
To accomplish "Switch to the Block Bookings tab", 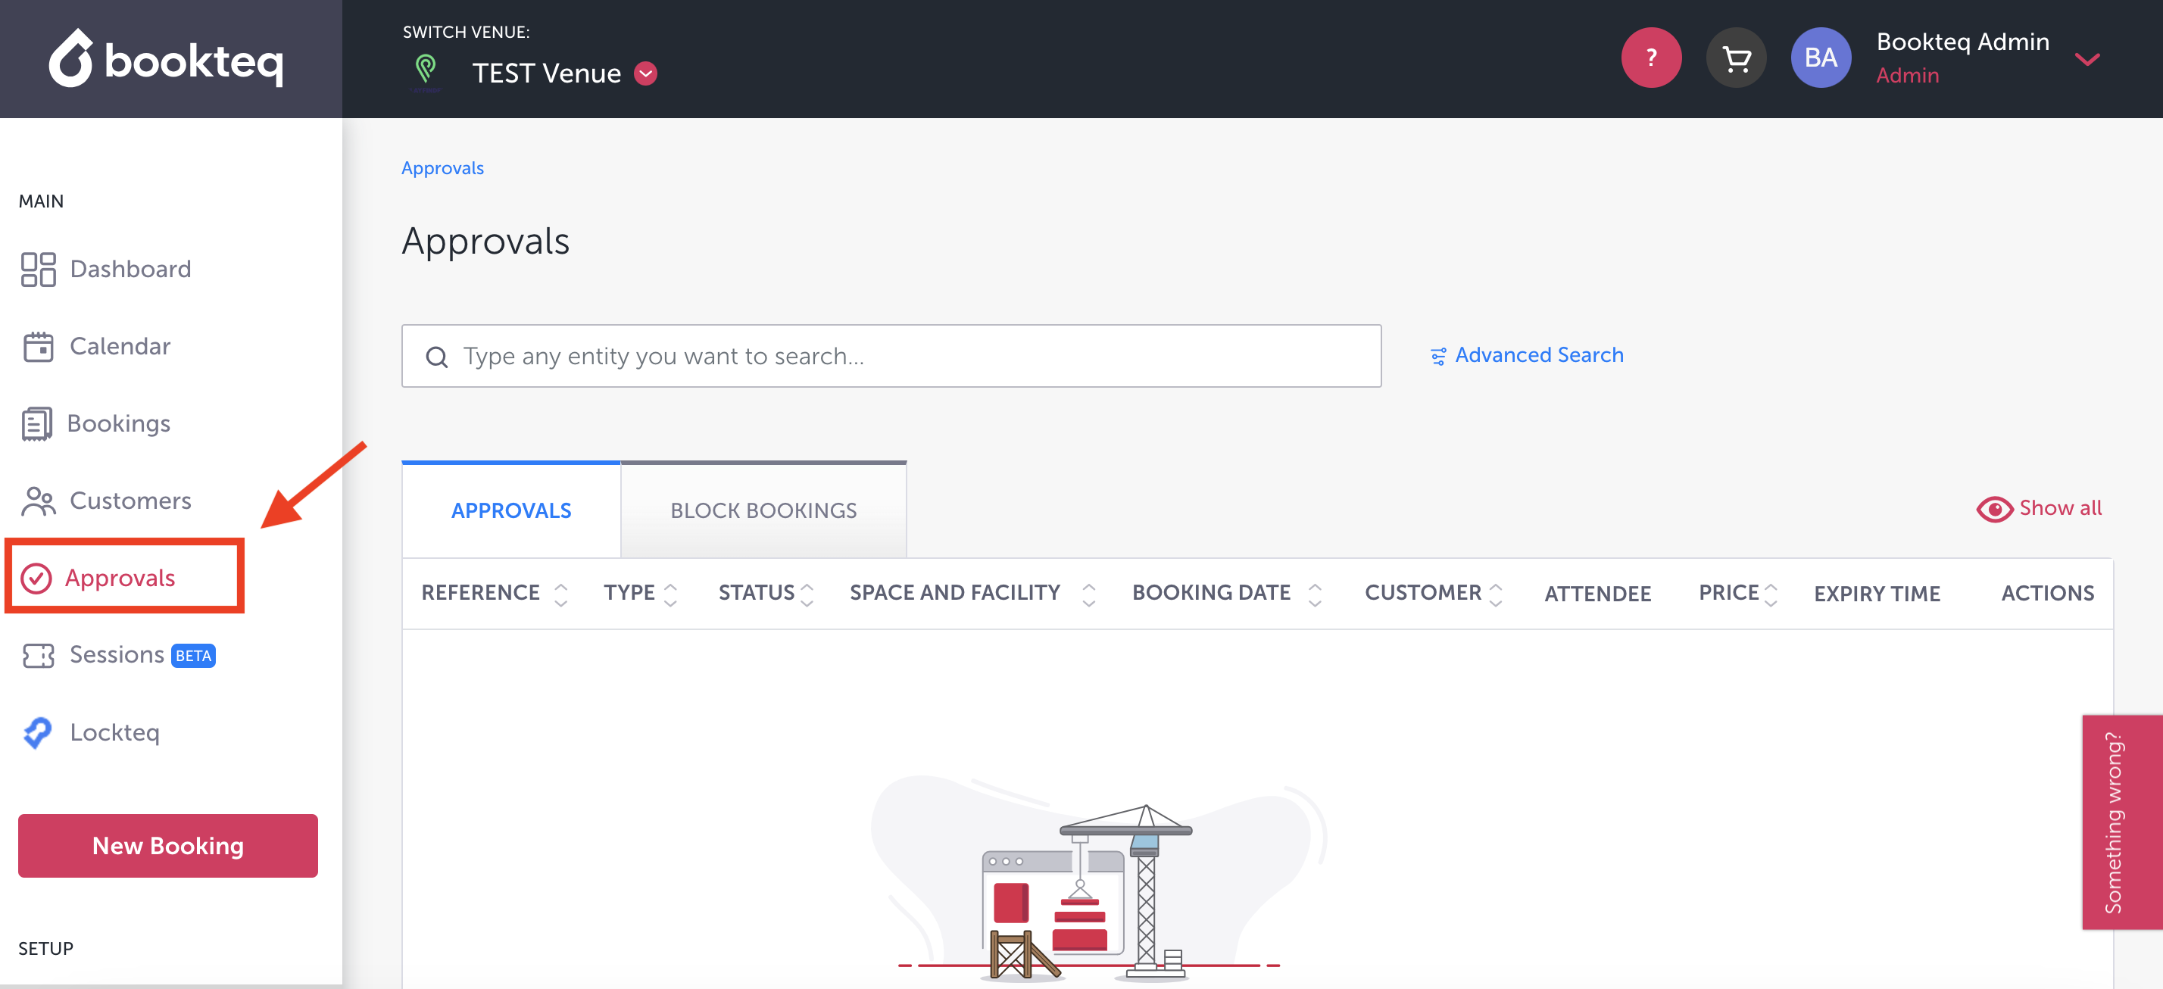I will click(763, 510).
